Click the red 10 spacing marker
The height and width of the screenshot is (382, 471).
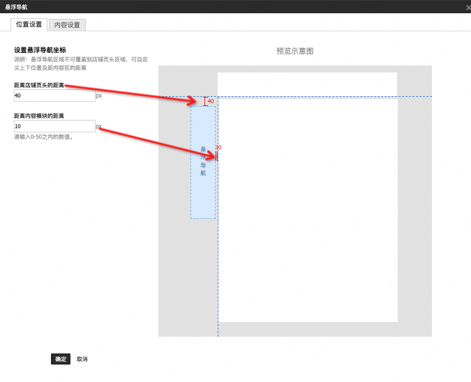[218, 147]
